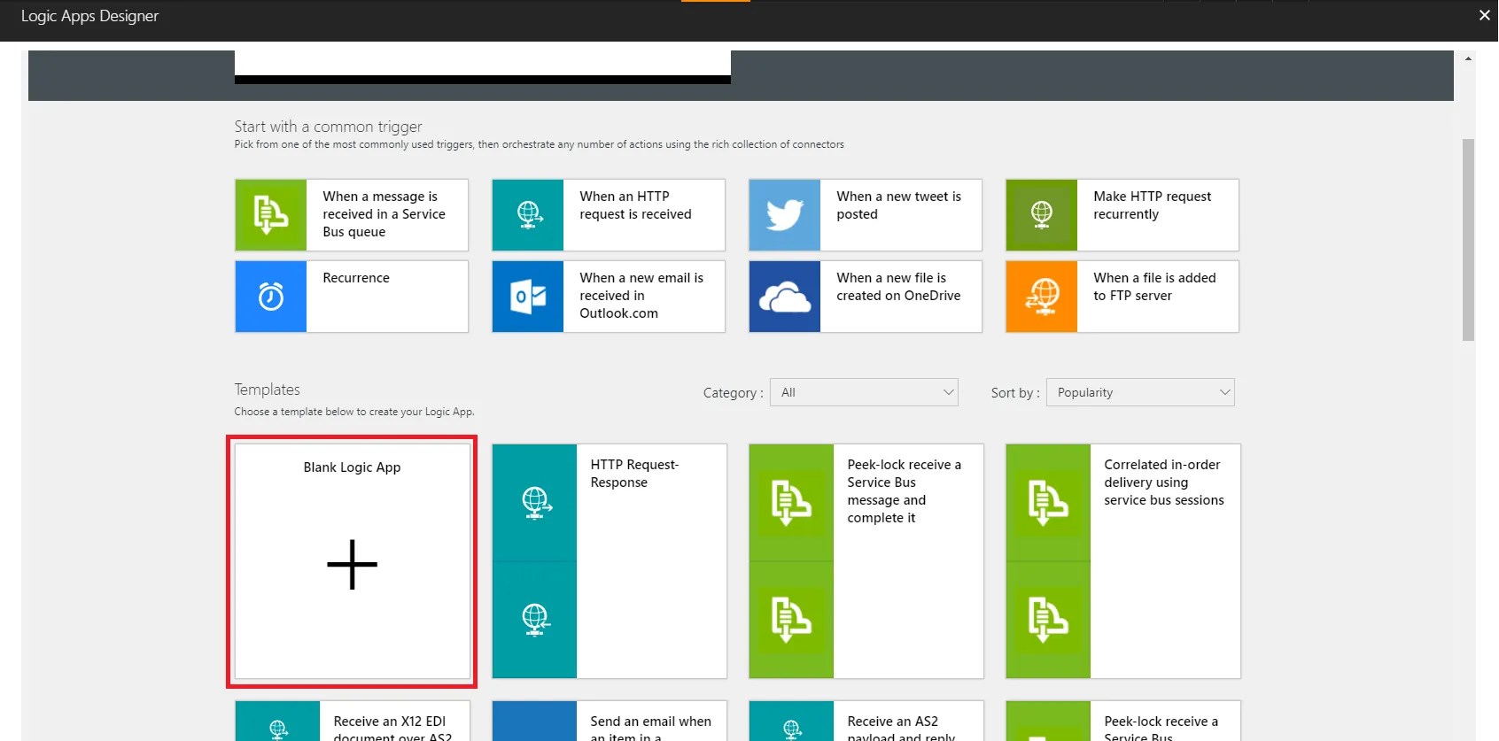Image resolution: width=1499 pixels, height=741 pixels.
Task: Select the Blank Logic App title
Action: pos(352,467)
